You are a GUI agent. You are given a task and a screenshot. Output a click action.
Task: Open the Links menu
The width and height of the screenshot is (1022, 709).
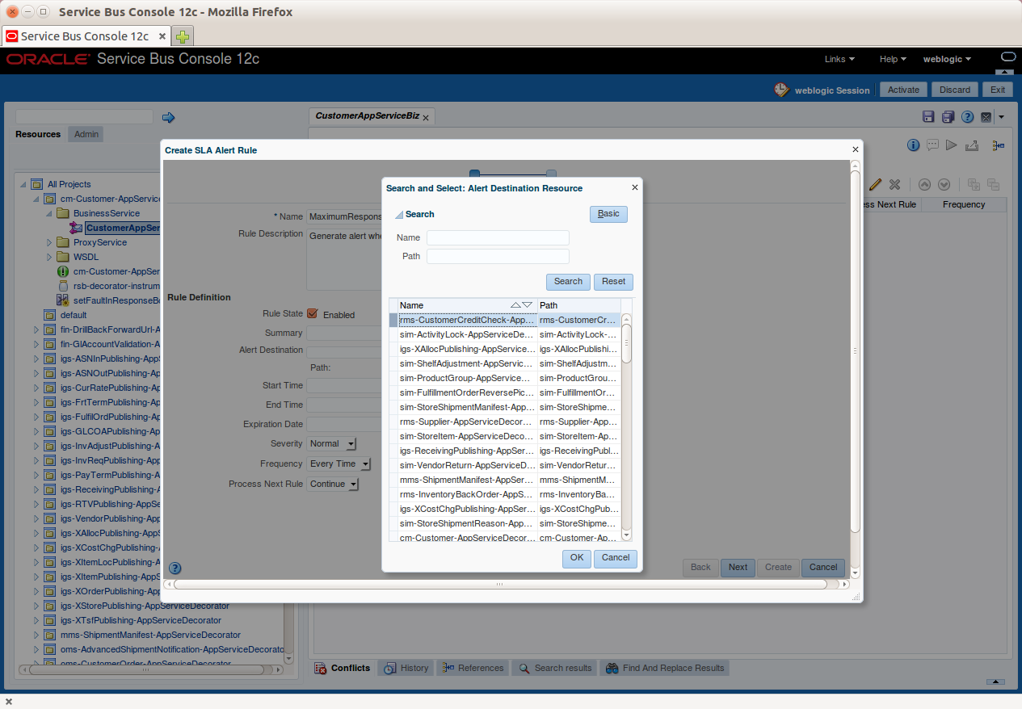click(839, 59)
